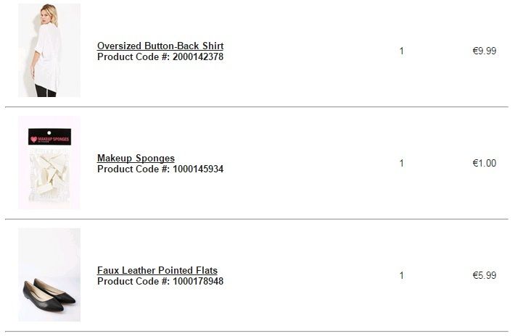Image resolution: width=523 pixels, height=336 pixels.
Task: Select product code 1000178948 text
Action: click(197, 282)
